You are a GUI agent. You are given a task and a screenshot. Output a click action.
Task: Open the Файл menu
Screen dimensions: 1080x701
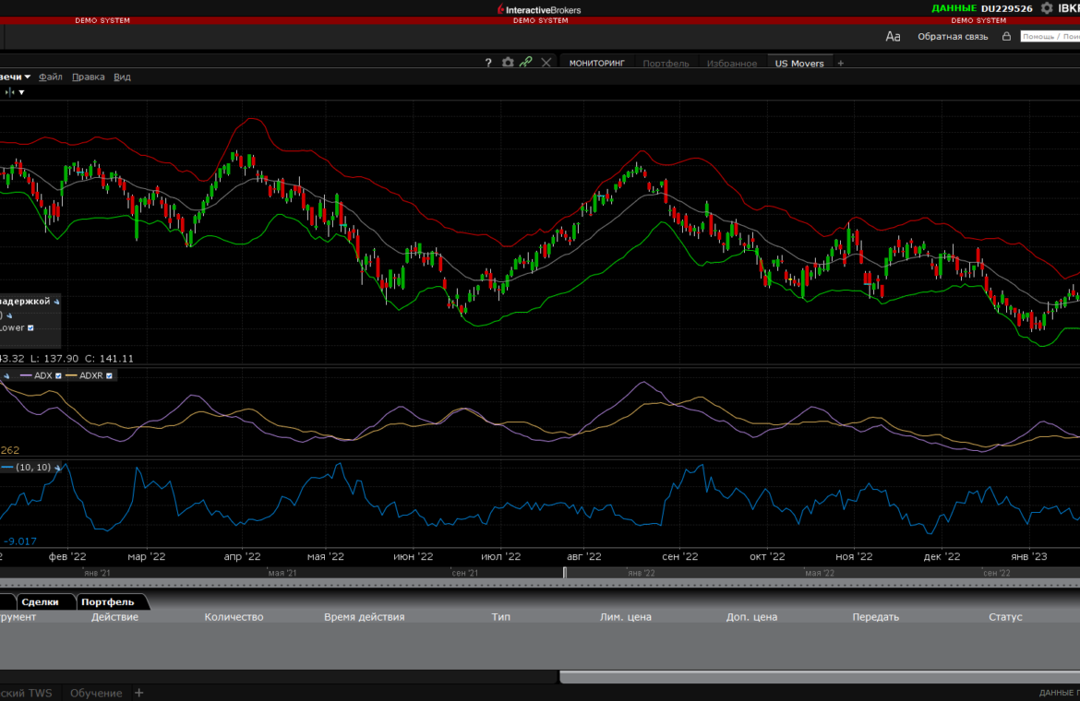pos(51,77)
